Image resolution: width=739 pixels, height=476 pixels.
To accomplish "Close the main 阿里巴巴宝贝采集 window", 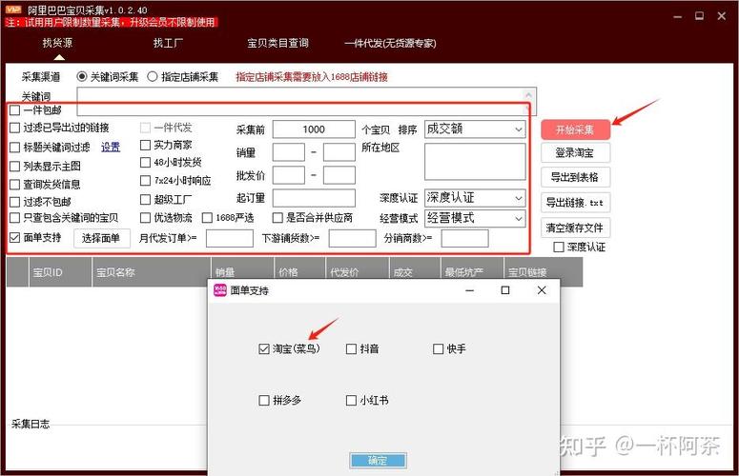I will (722, 16).
